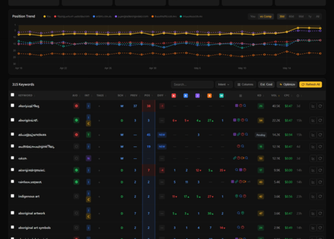This screenshot has height=239, width=334.
Task: Click the teal M competitor column badge
Action: (221, 96)
